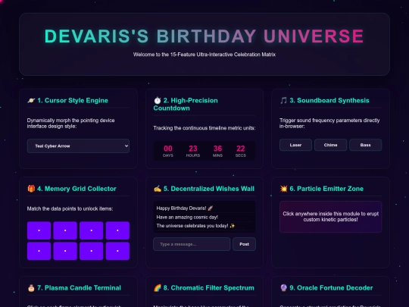Post a message on the wishes wall
The image size is (409, 307).
244,244
